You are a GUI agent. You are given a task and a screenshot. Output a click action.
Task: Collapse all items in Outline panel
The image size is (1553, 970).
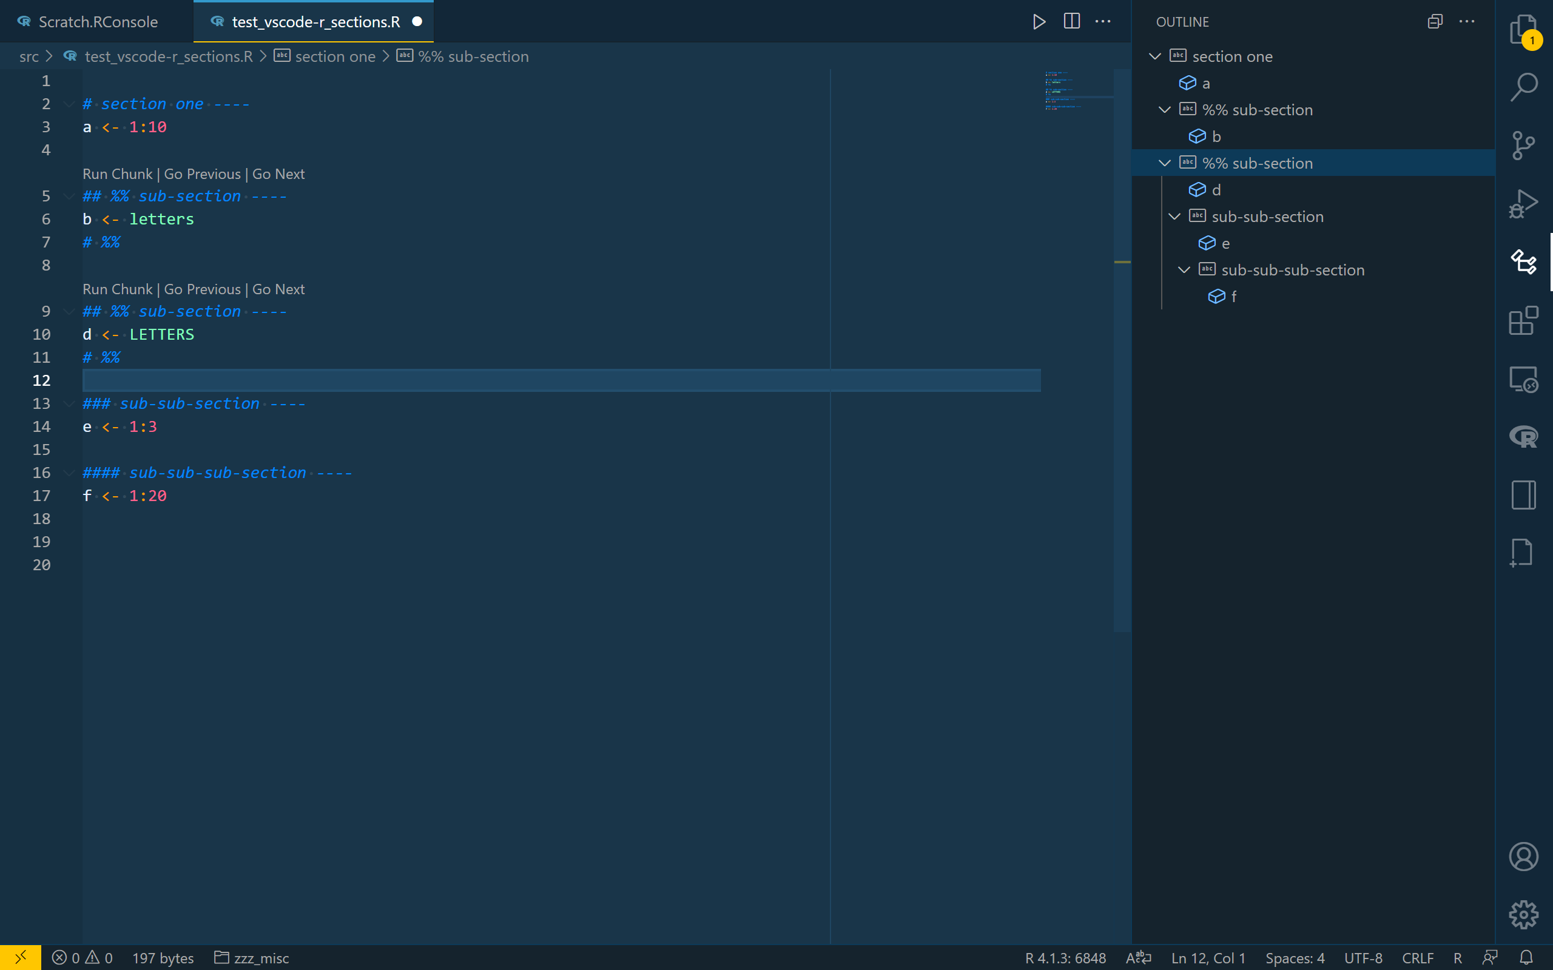tap(1434, 22)
